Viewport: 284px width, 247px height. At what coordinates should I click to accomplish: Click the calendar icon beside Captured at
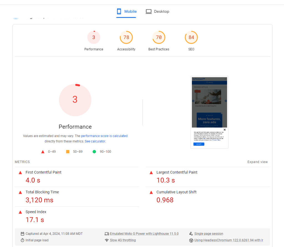(x=22, y=234)
